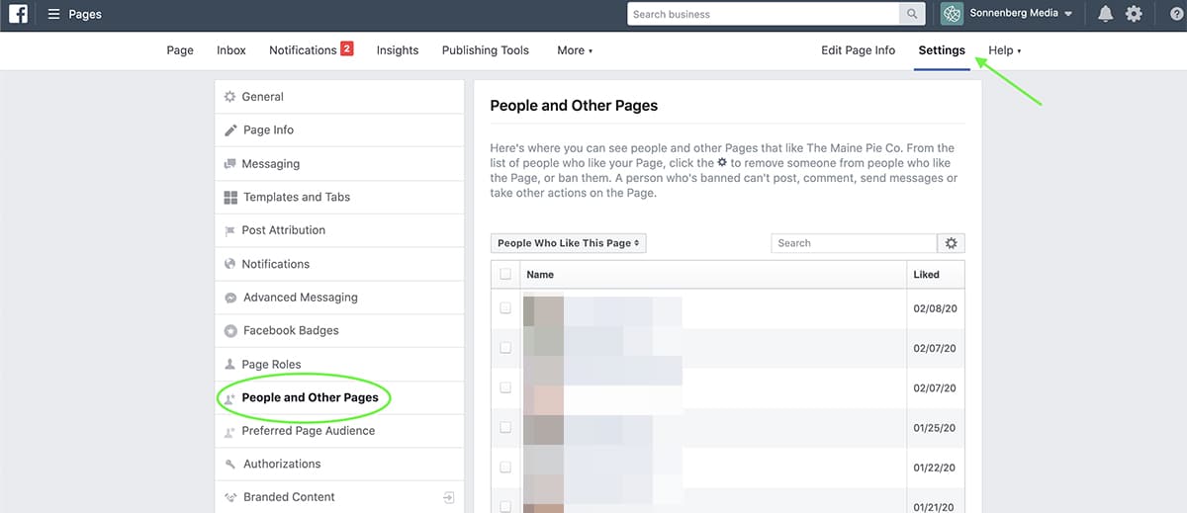The image size is (1187, 513).
Task: Click the General gear icon in sidebar
Action: click(x=230, y=97)
